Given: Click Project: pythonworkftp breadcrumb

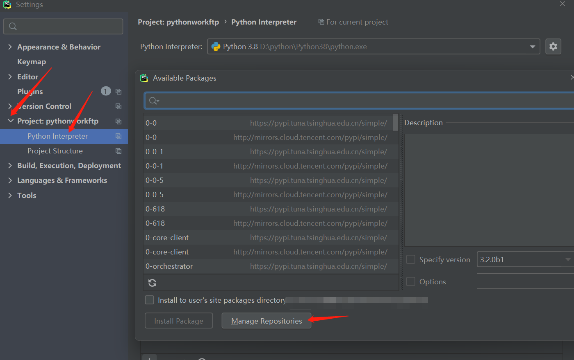Looking at the screenshot, I should pyautogui.click(x=178, y=22).
